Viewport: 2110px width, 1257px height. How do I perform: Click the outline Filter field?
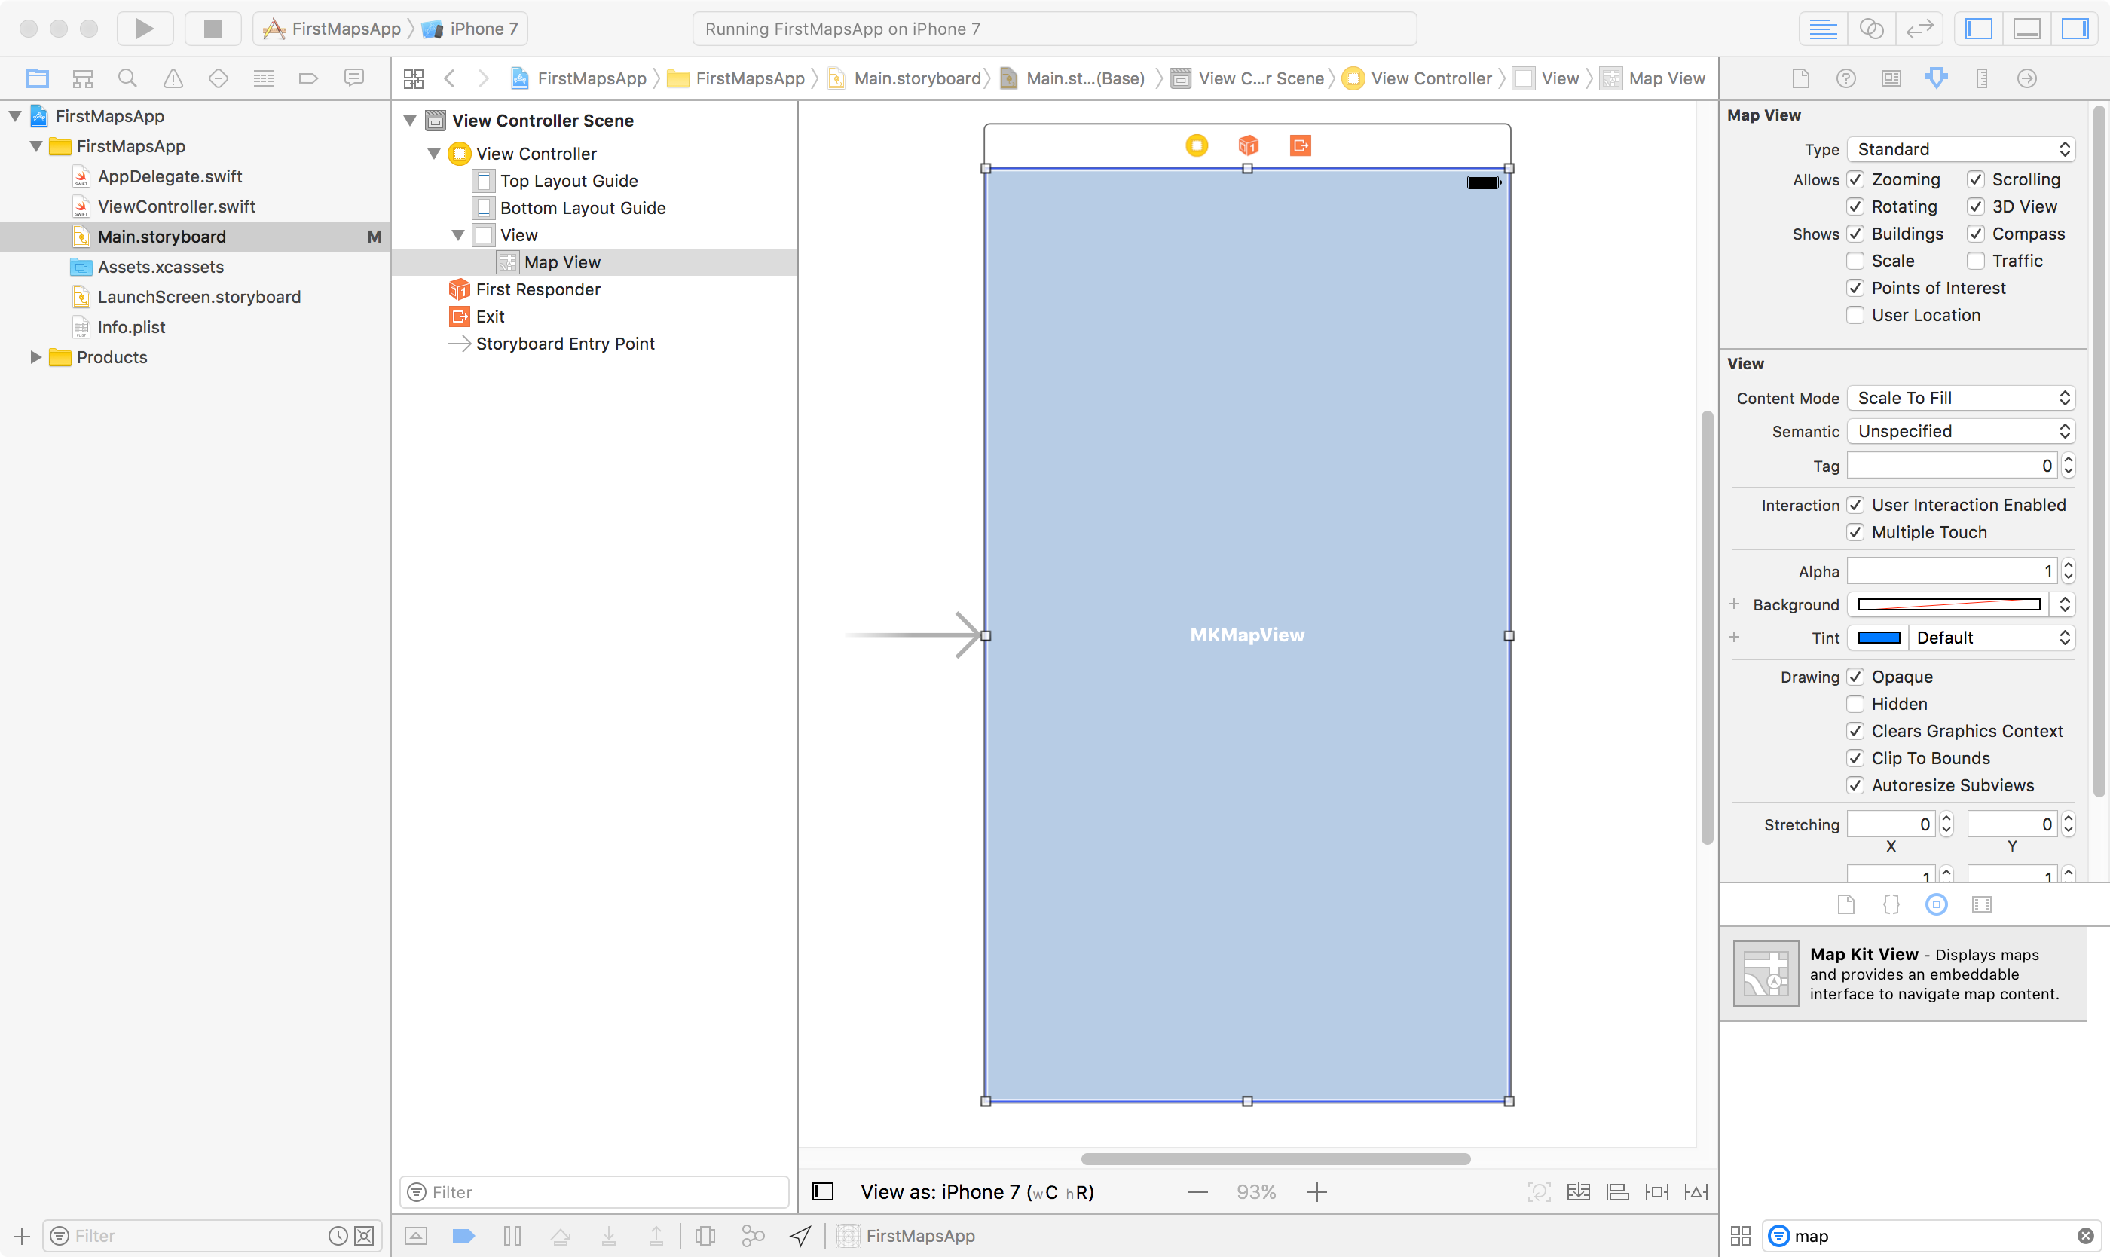593,1191
